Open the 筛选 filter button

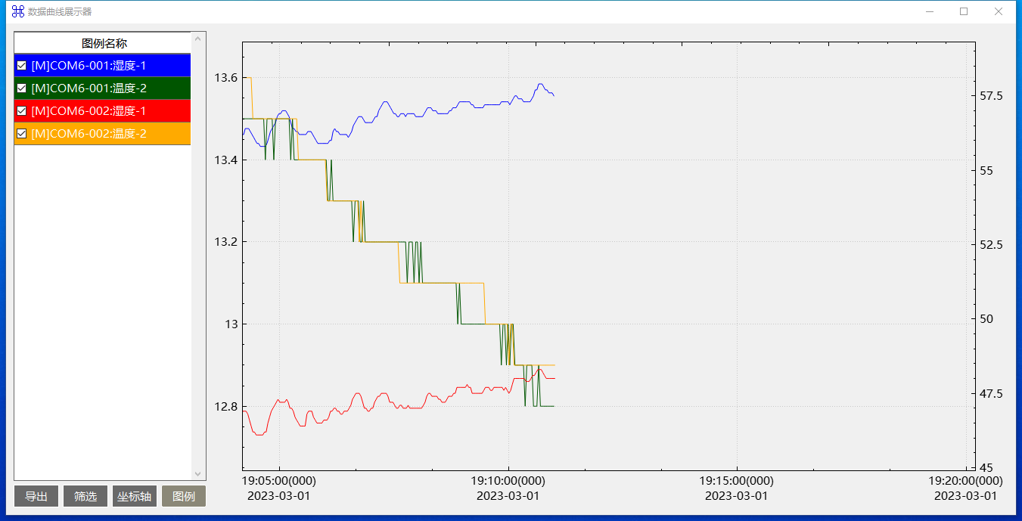coord(85,496)
